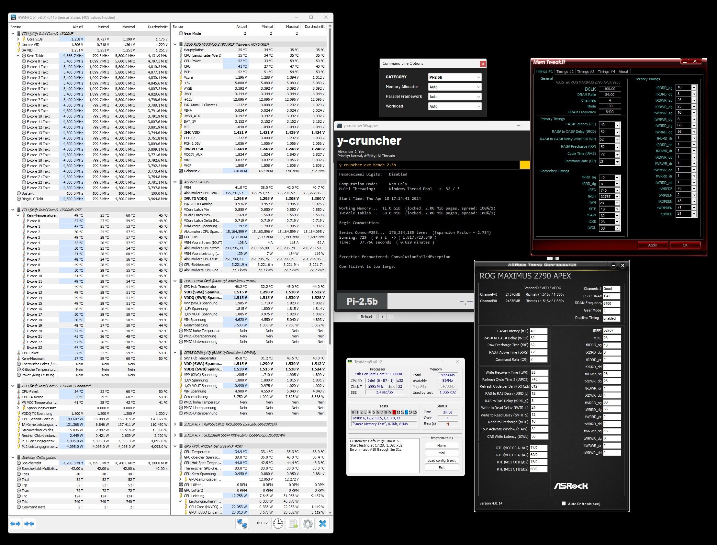Enable the Auto Refresh(sec) checkbox

point(564,504)
